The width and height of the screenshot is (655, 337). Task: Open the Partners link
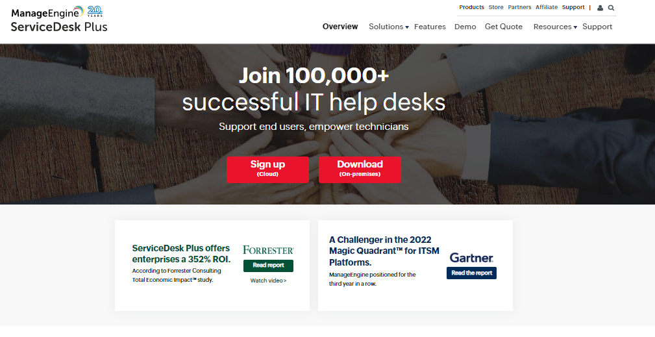pyautogui.click(x=519, y=7)
